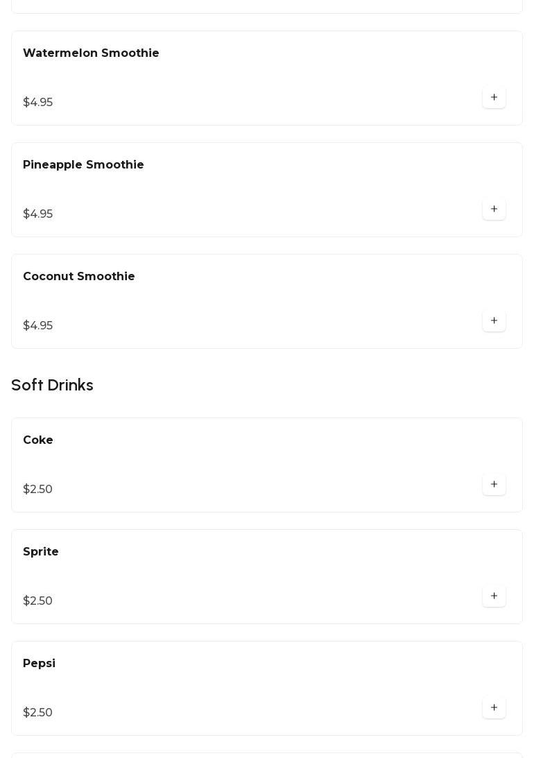Open Coconut Smoothie item details
534x758 pixels.
click(x=79, y=277)
